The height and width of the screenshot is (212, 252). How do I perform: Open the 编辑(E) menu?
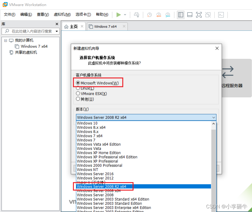pyautogui.click(x=26, y=14)
